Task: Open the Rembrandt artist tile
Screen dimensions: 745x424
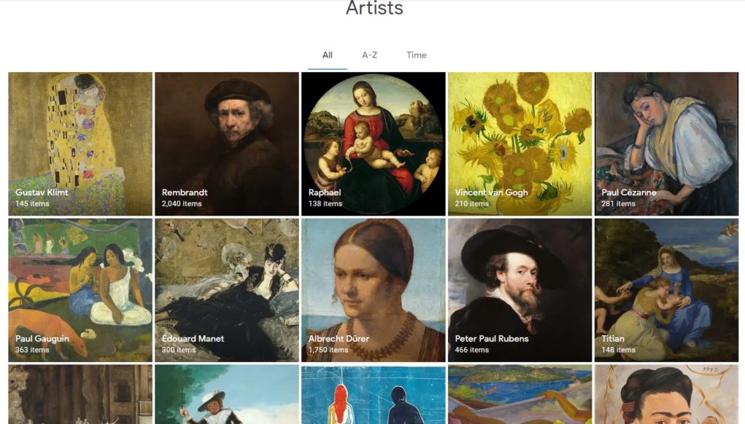Action: 227,144
